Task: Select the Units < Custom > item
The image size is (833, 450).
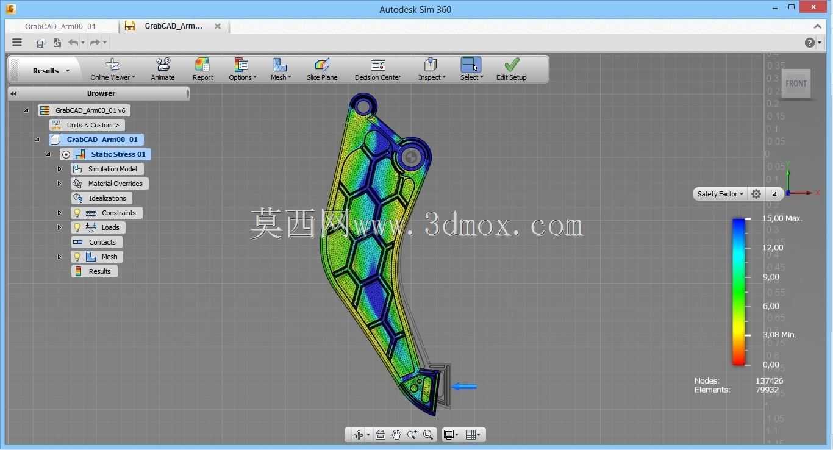Action: (x=87, y=125)
